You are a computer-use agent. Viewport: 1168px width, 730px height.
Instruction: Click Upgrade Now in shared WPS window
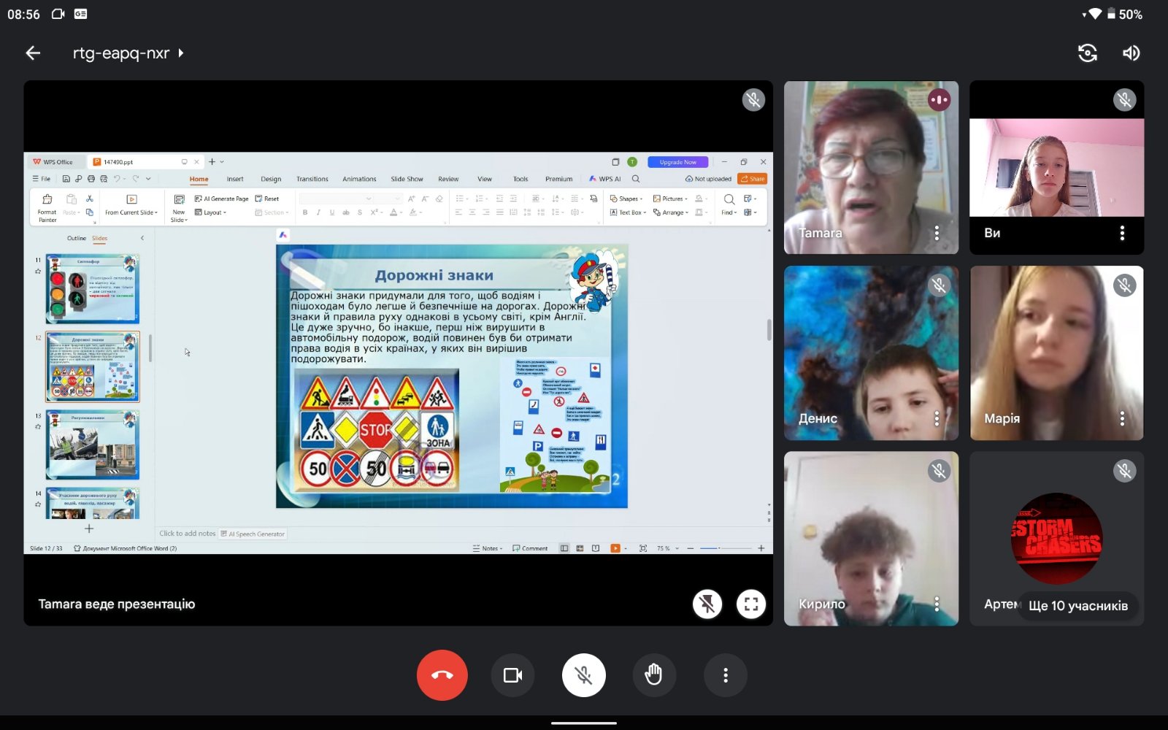677,162
